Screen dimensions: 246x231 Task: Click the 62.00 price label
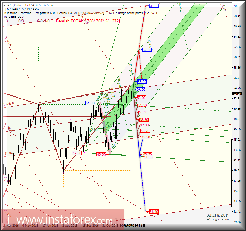click(x=147, y=50)
